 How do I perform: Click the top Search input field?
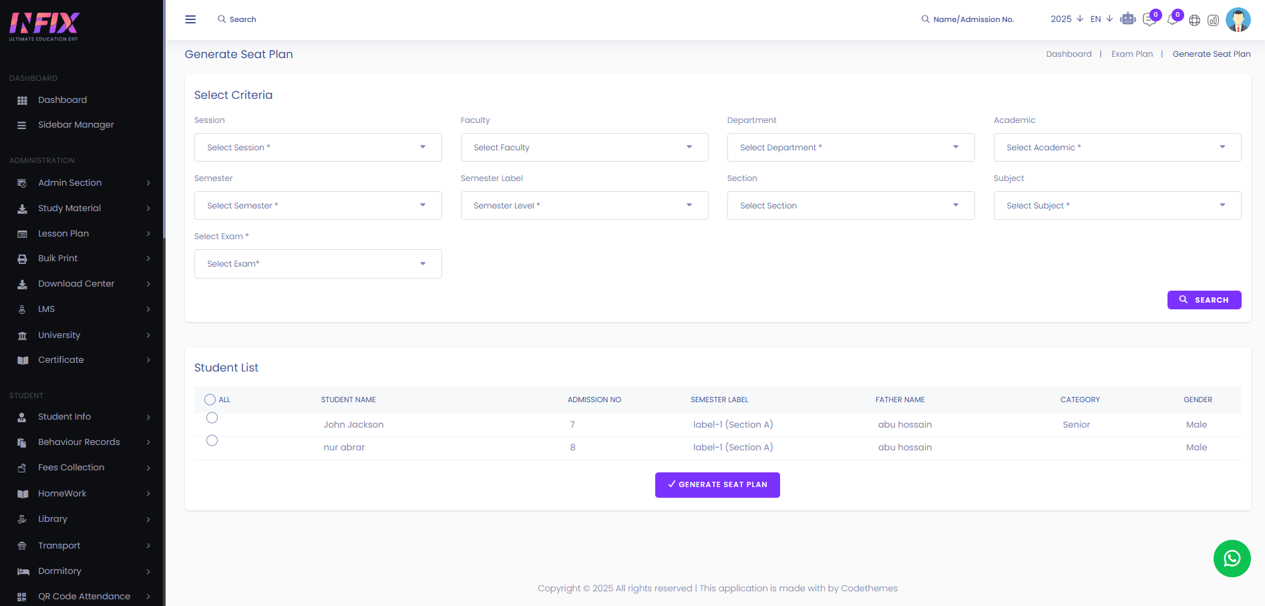coord(242,19)
